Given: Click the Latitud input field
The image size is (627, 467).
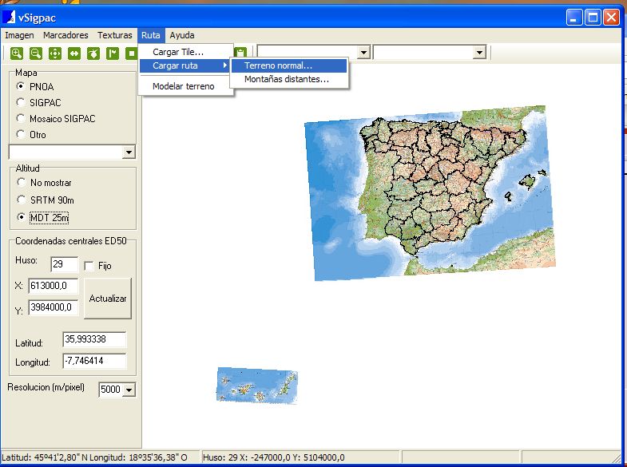Looking at the screenshot, I should pyautogui.click(x=94, y=340).
